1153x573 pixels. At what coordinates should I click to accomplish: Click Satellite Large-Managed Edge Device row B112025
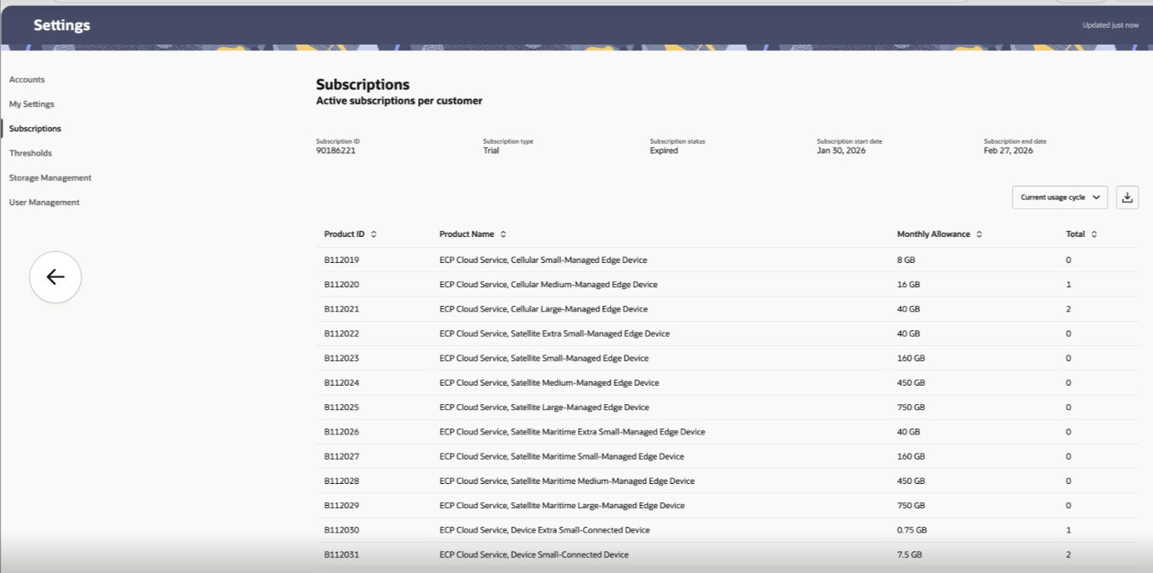(544, 407)
